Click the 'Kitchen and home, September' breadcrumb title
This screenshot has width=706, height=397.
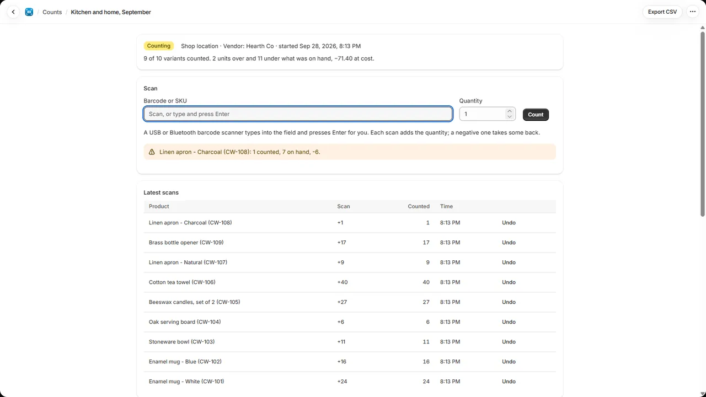pos(111,12)
